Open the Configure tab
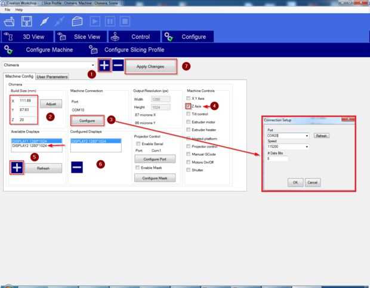This screenshot has height=288, width=370. point(188,37)
